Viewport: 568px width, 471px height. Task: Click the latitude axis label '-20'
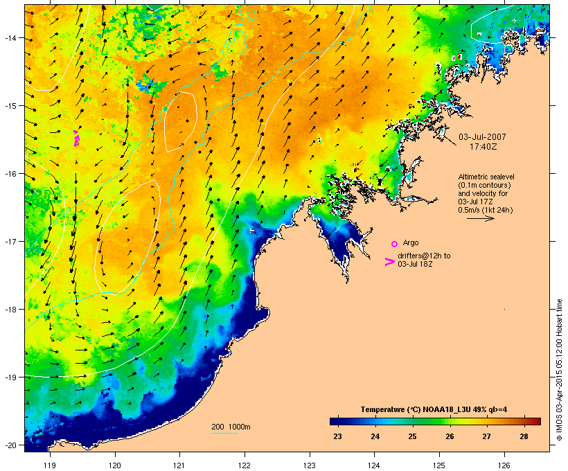point(10,445)
